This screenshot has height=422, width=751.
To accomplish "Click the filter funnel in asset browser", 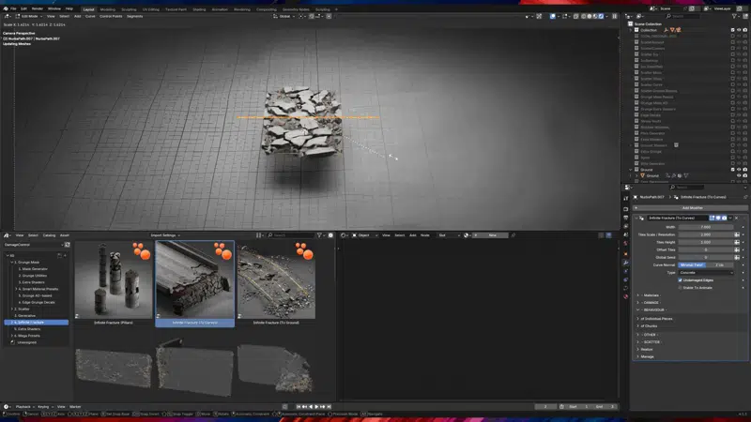I will point(319,235).
